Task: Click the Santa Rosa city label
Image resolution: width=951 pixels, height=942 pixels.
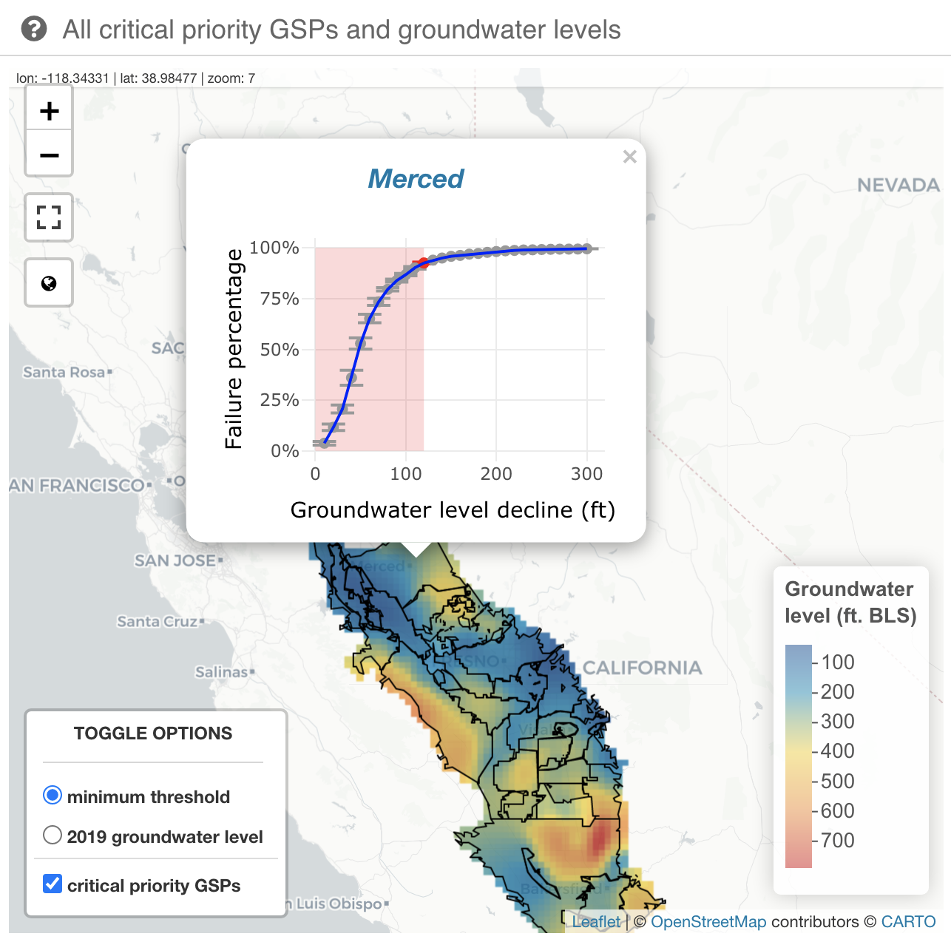Action: (x=64, y=372)
